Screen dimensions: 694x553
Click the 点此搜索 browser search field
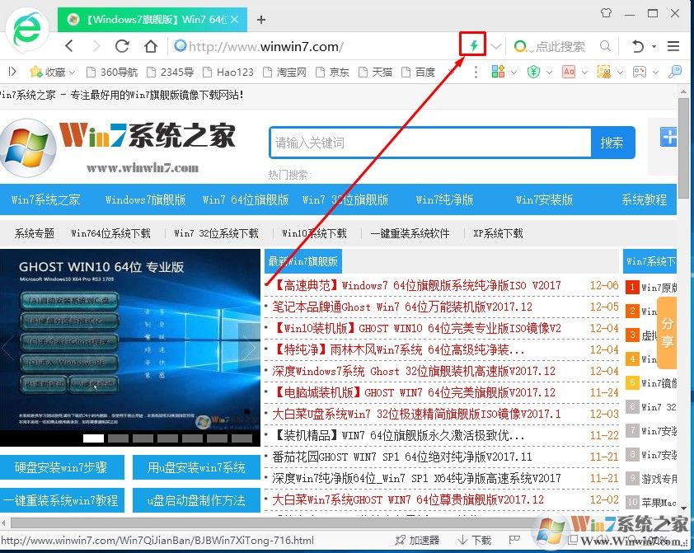click(x=560, y=46)
